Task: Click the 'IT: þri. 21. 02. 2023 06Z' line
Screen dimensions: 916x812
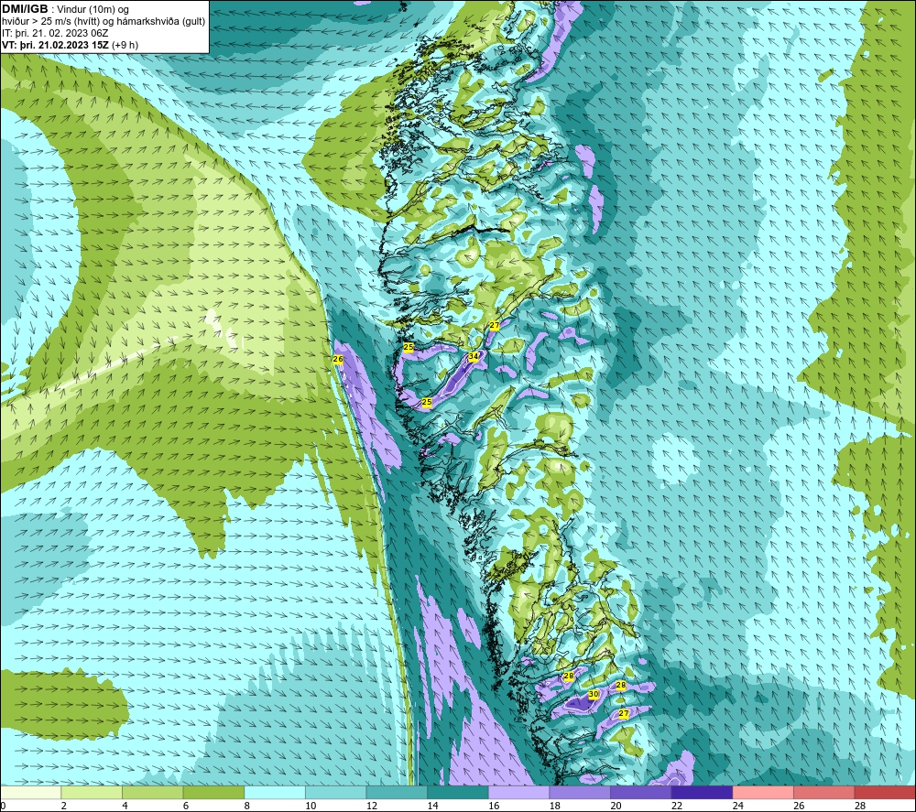Action: point(55,33)
